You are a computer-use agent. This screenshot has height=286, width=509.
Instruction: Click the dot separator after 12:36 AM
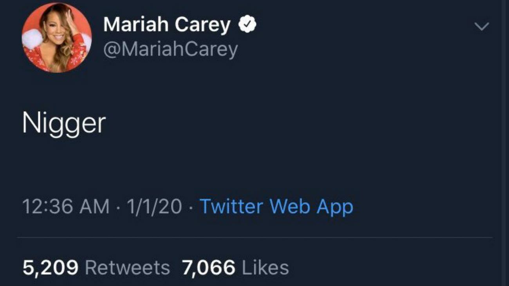[x=118, y=207]
